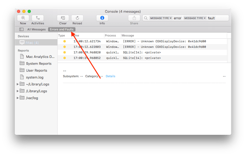Open first MESSAGE TYPE dropdown before error
The image size is (246, 156).
point(161,18)
